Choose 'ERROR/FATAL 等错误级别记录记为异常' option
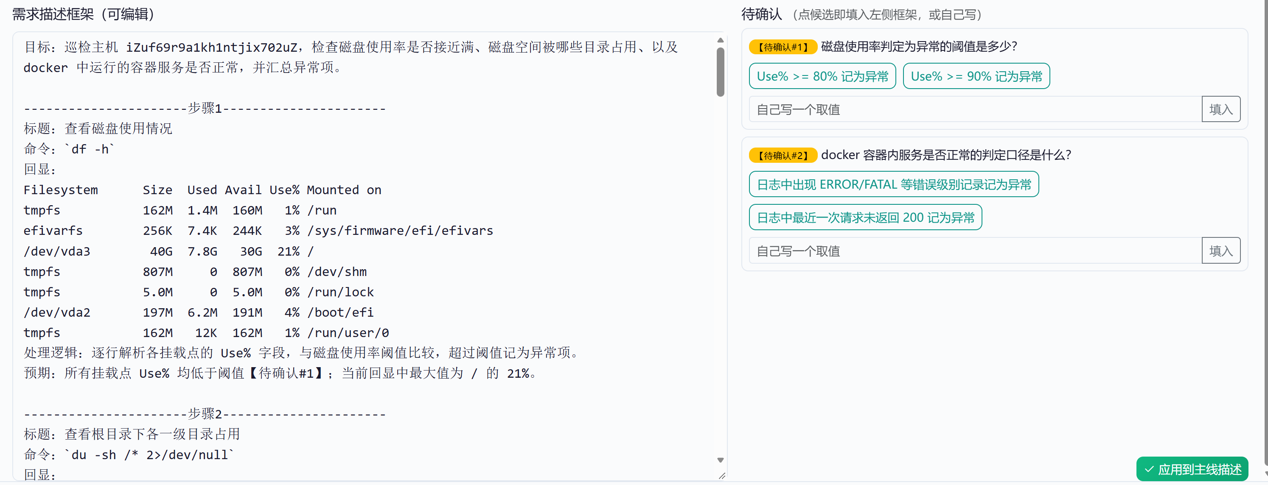 point(893,184)
